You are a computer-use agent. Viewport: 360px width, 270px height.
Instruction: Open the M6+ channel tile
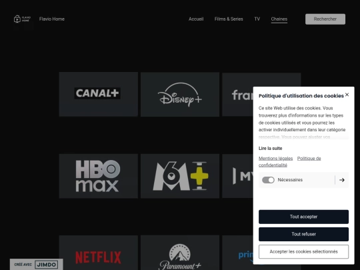click(180, 176)
